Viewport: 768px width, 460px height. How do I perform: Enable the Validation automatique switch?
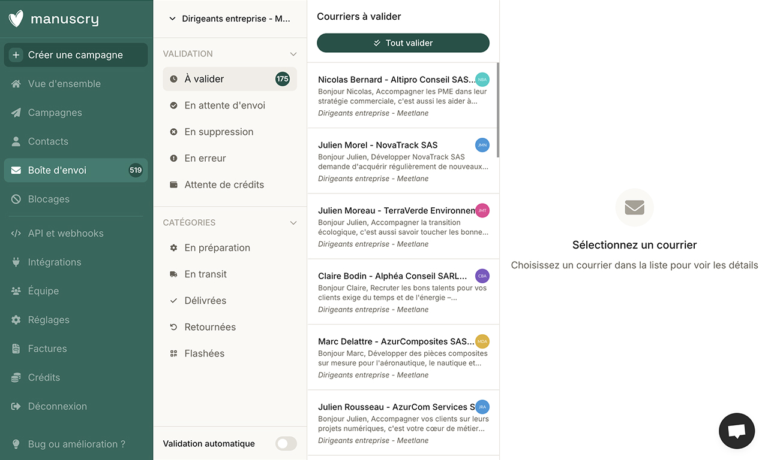click(x=286, y=444)
